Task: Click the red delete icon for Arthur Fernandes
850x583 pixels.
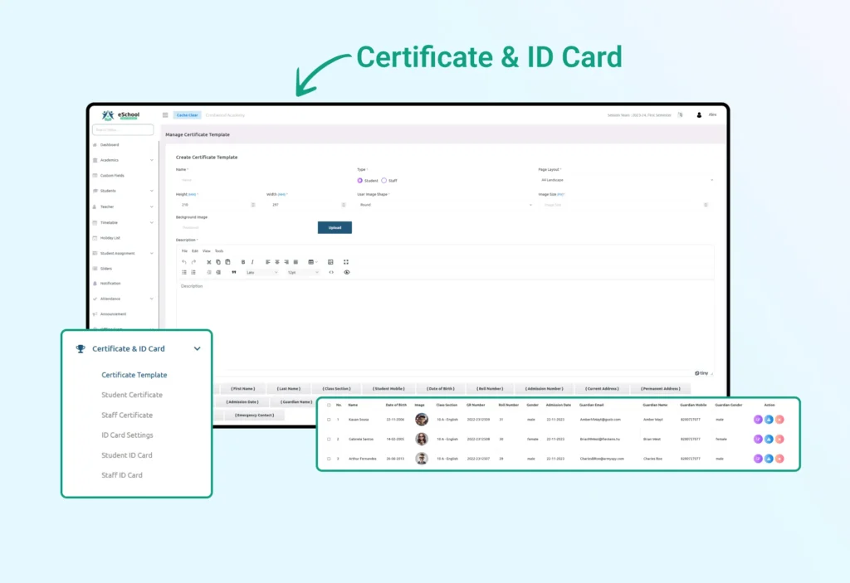Action: [x=779, y=459]
